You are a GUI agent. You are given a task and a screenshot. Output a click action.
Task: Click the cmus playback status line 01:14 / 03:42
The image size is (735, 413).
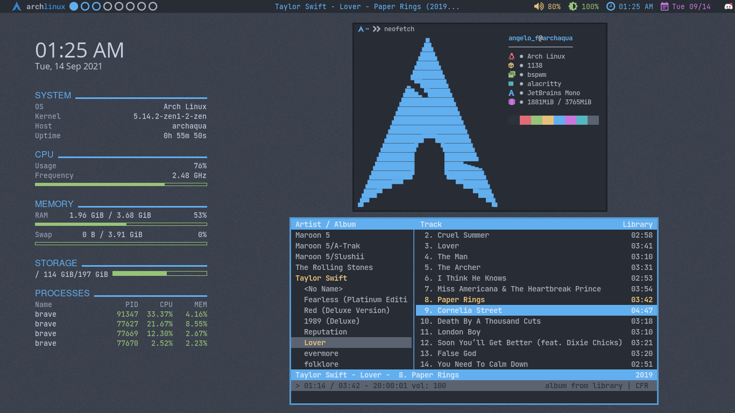click(474, 386)
